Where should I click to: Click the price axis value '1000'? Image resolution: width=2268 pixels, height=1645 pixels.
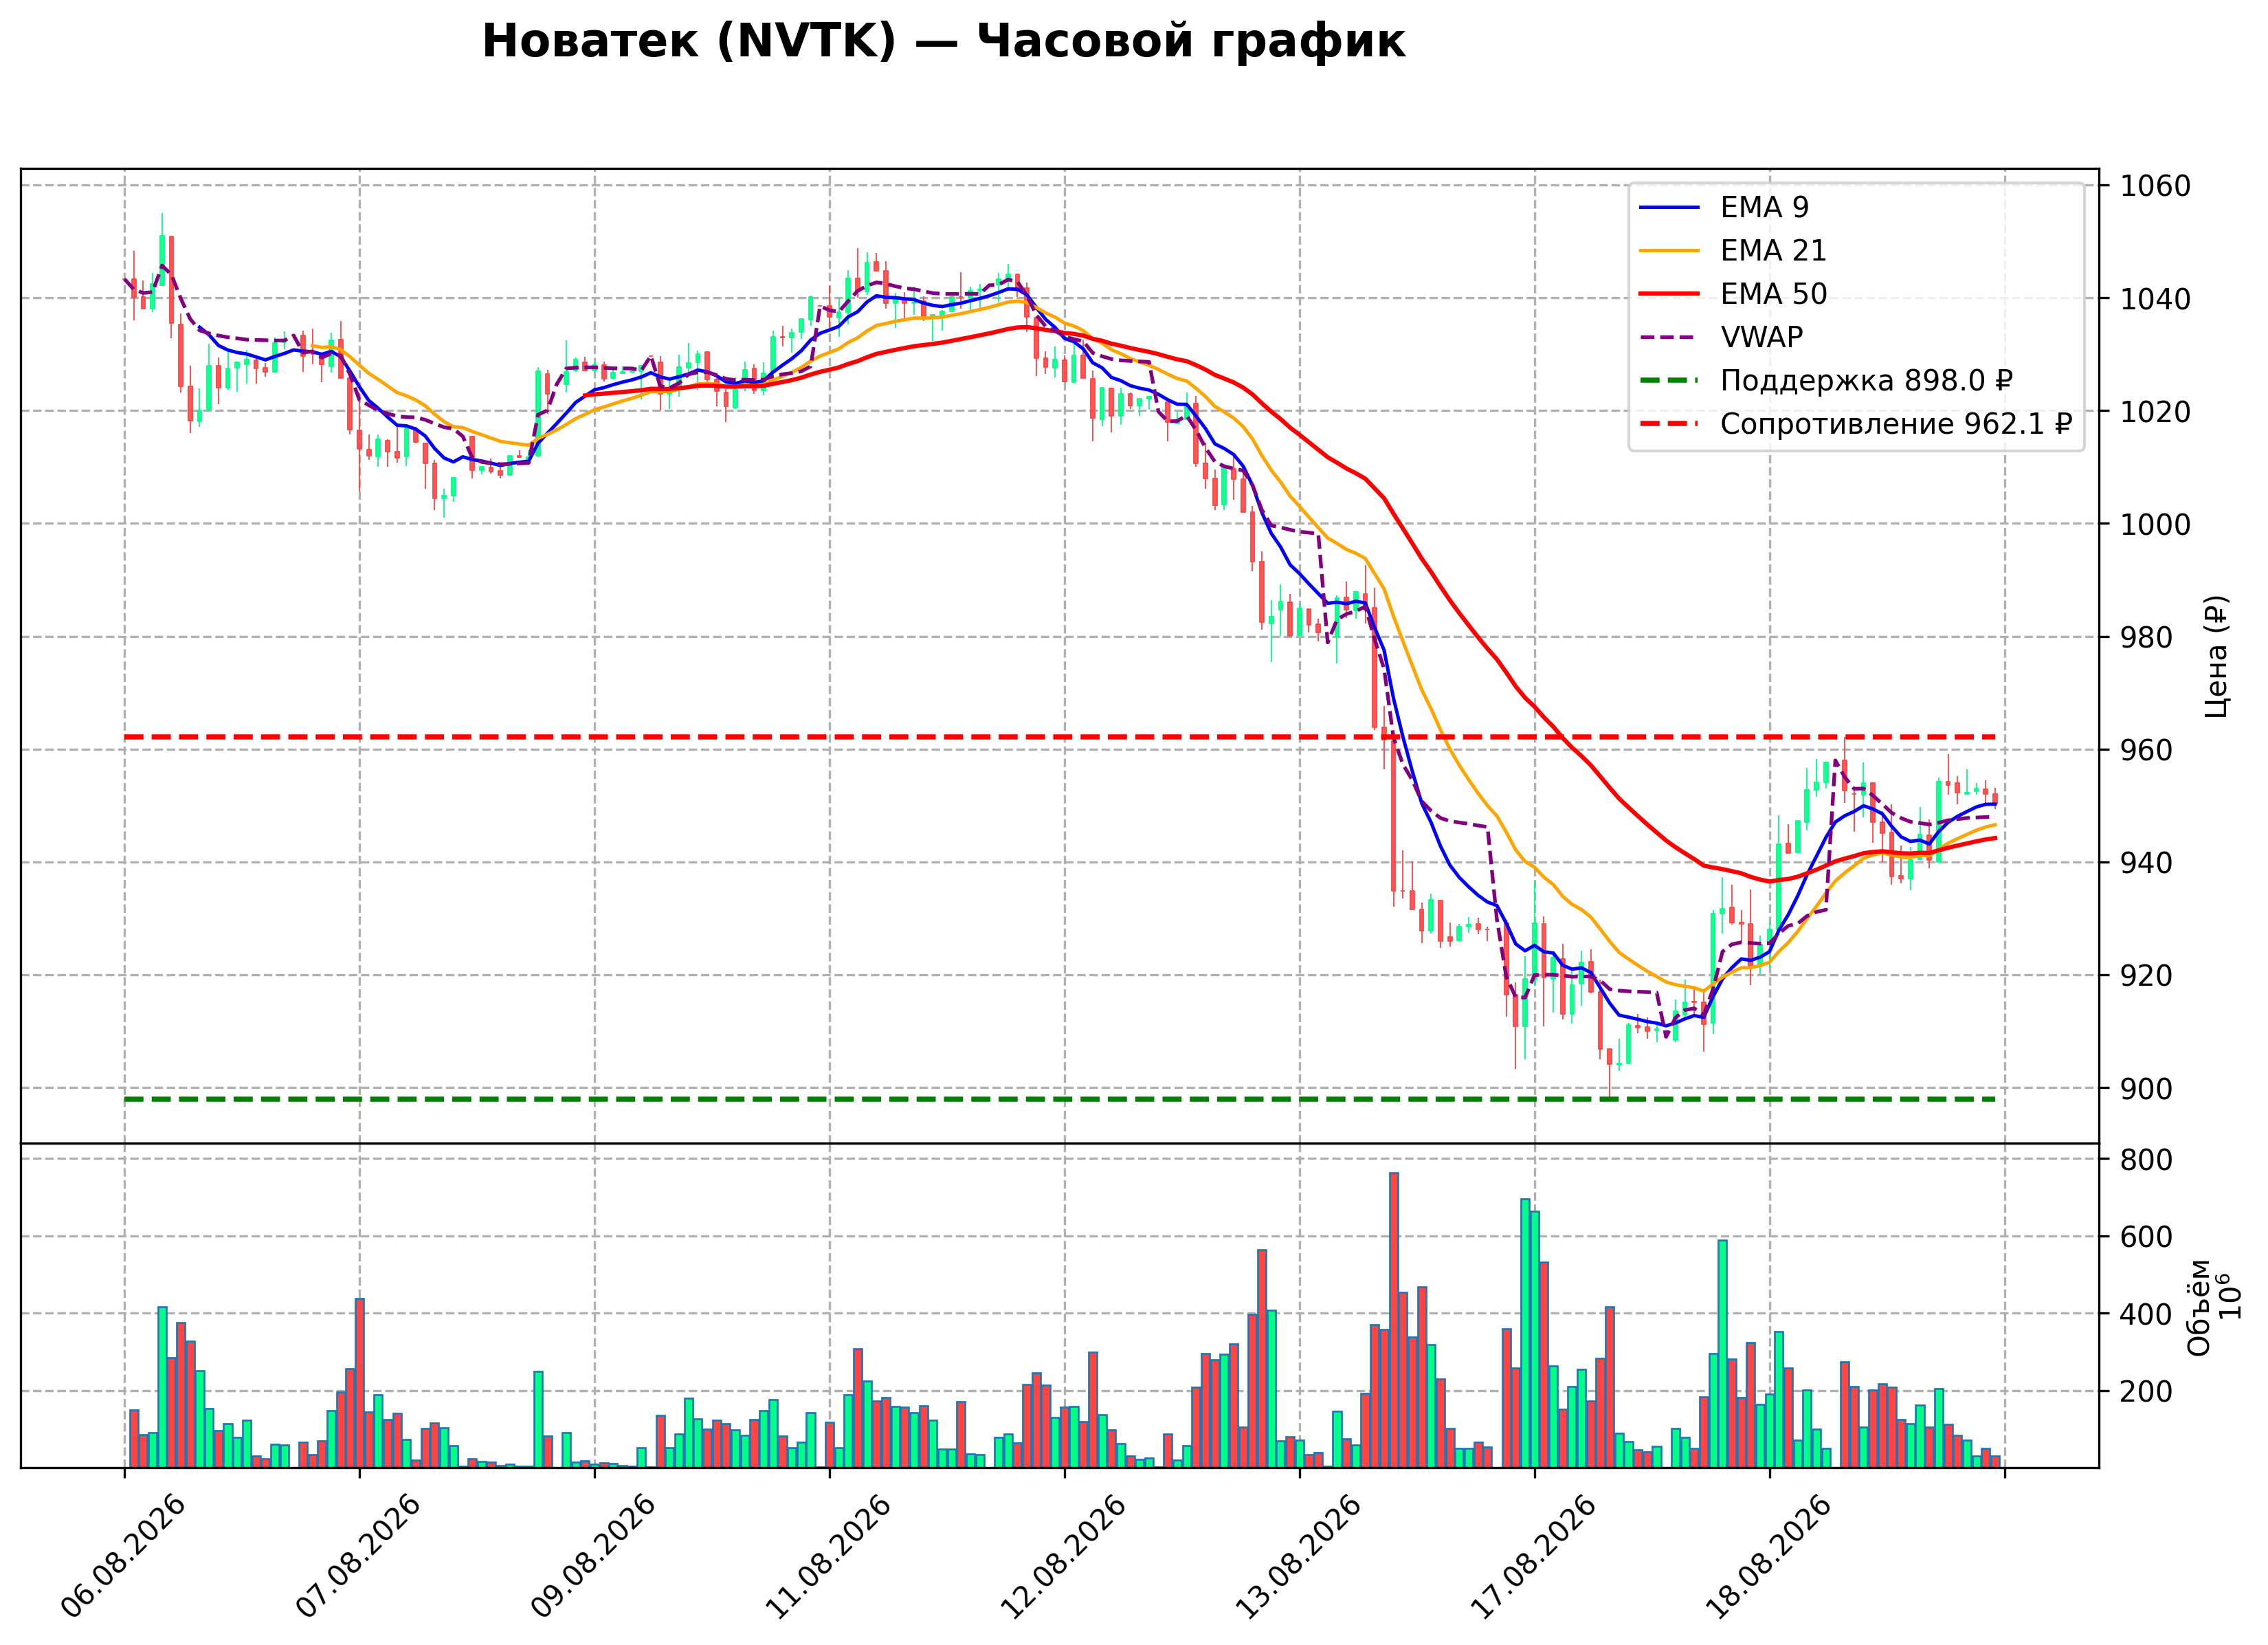(x=2156, y=525)
